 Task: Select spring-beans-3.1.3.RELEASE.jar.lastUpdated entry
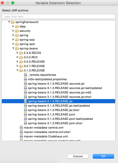click(x=59, y=106)
